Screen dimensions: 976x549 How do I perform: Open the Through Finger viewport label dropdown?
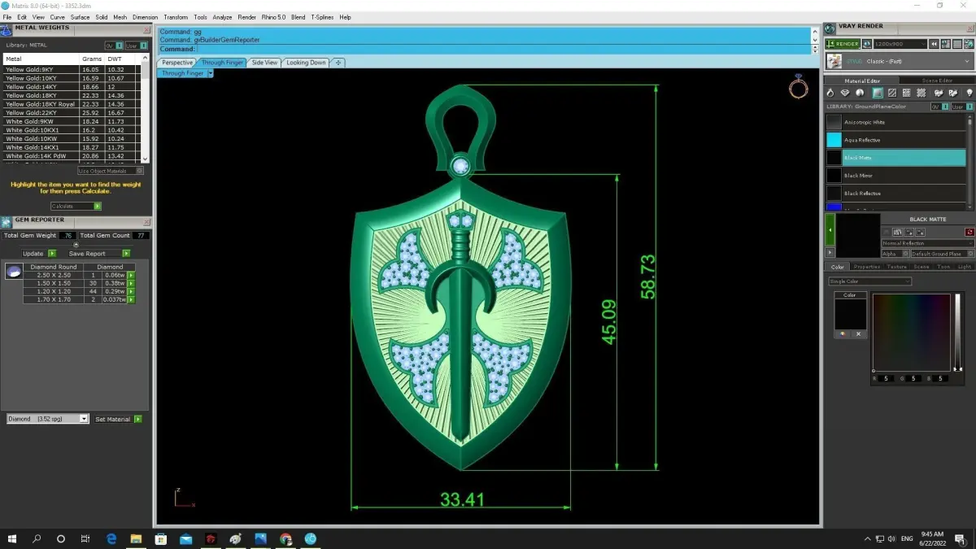(210, 73)
